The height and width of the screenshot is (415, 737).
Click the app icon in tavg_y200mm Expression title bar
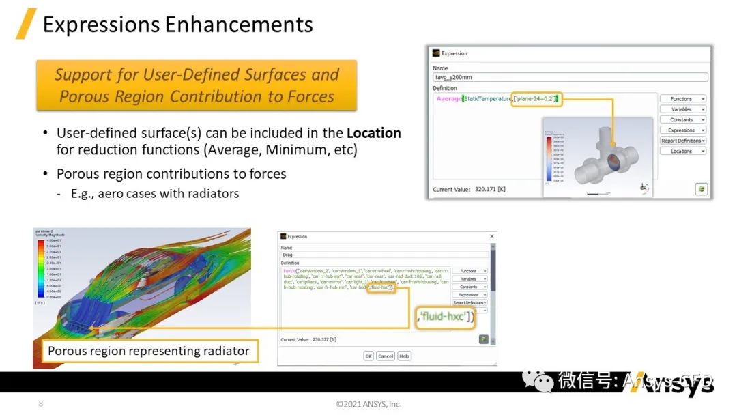coord(435,53)
